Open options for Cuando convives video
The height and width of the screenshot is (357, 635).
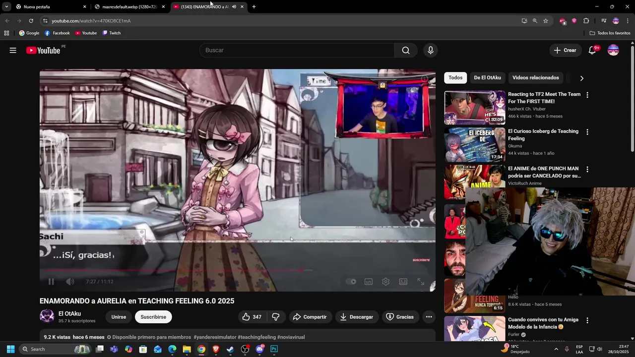tap(587, 320)
